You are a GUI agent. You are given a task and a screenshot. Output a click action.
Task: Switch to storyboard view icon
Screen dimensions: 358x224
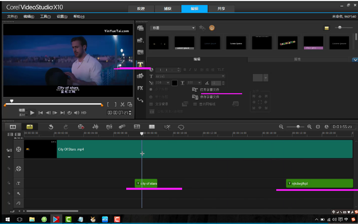(x=13, y=127)
